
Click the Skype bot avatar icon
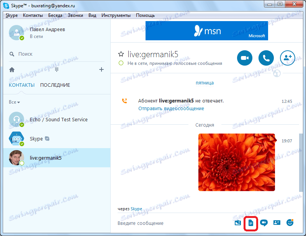(x=16, y=139)
